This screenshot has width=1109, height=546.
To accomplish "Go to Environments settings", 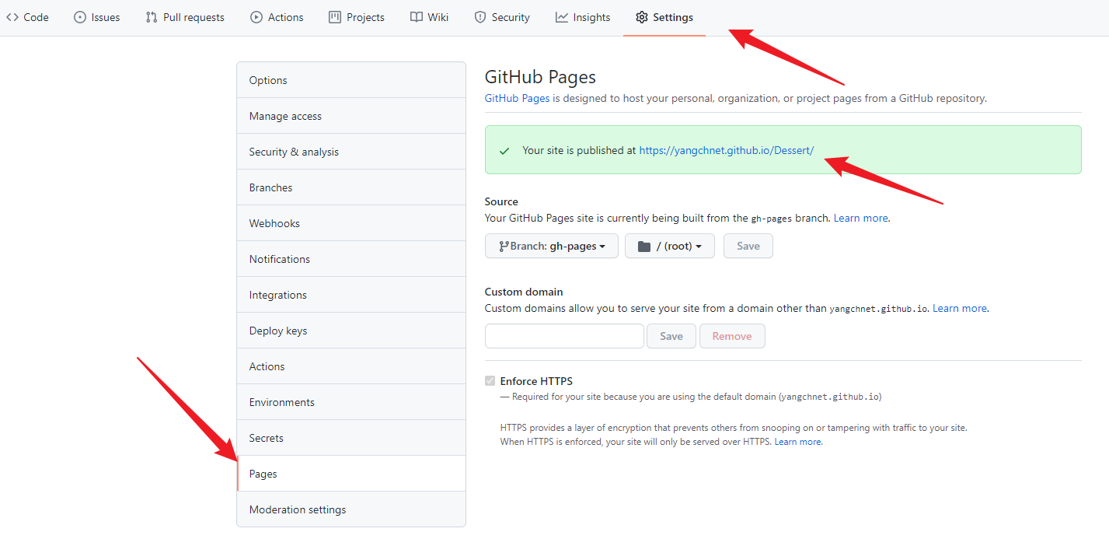I will tap(351, 402).
